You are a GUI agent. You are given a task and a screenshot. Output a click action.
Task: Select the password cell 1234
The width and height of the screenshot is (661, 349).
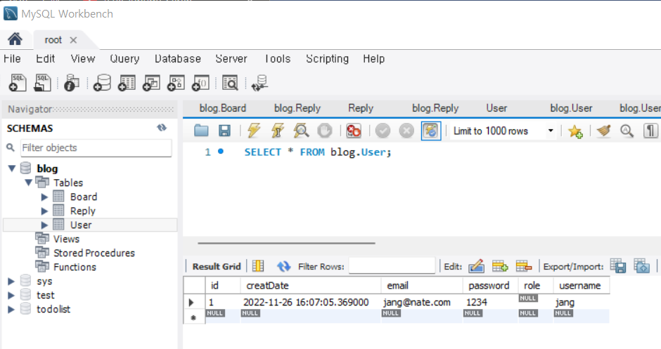click(x=490, y=302)
